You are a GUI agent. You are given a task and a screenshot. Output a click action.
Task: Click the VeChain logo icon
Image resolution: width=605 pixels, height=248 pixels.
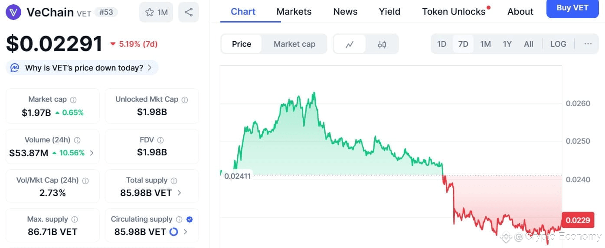pyautogui.click(x=13, y=12)
